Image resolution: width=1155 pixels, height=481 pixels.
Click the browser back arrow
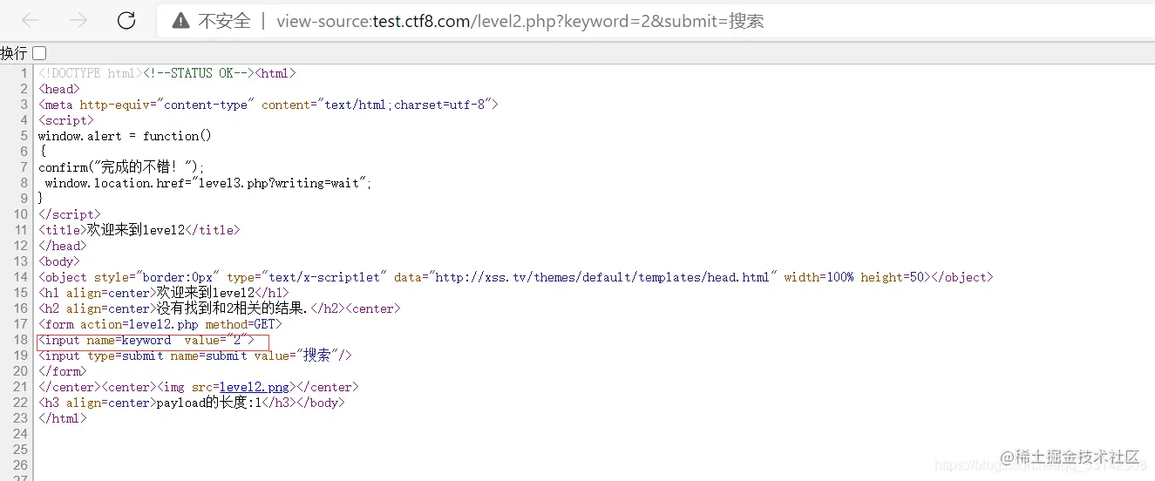(31, 20)
